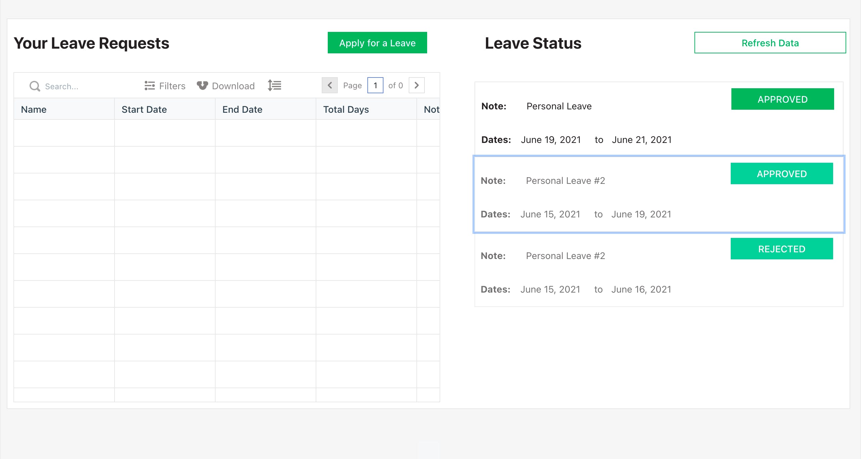Sort by the Name column header
Viewport: 861px width, 459px height.
[x=34, y=109]
